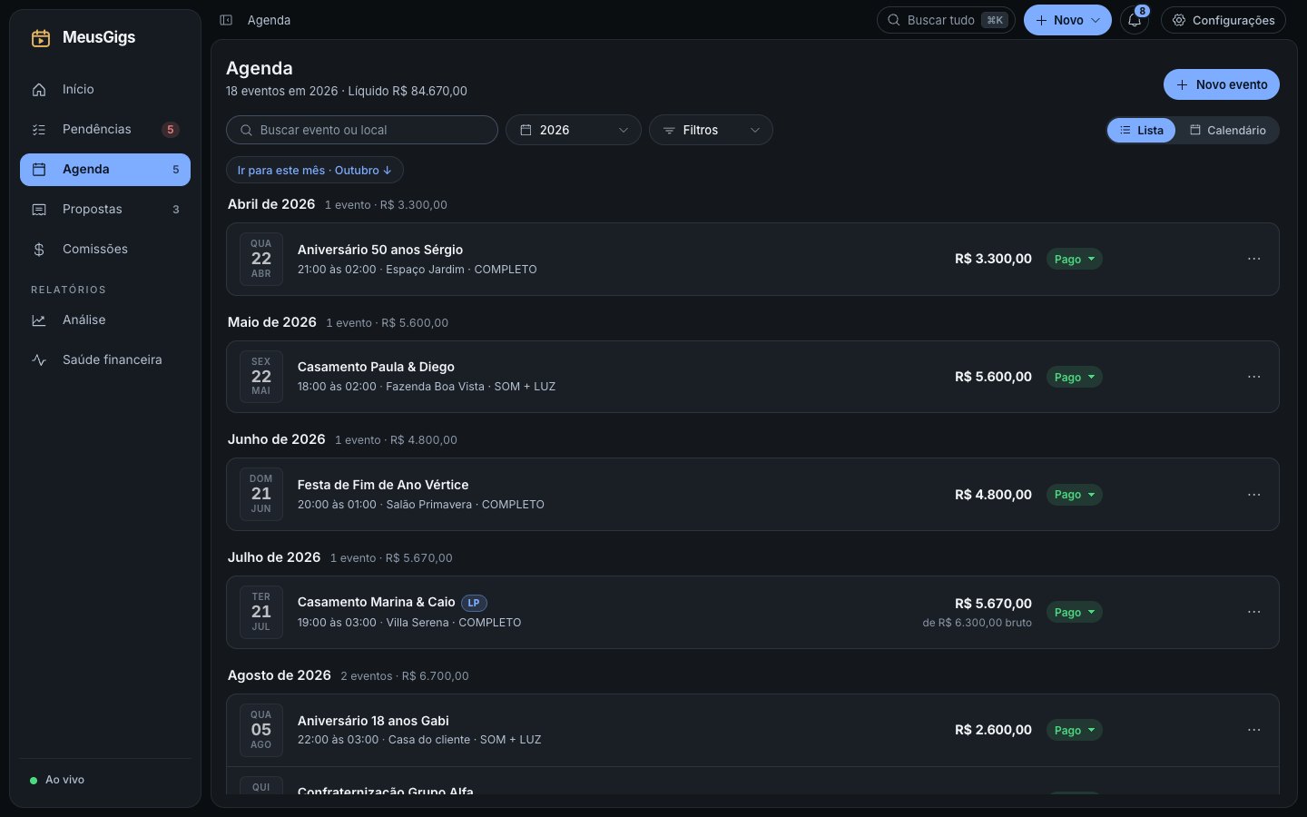This screenshot has height=817, width=1307.
Task: Click the QUA 22 ABR date tile
Action: pos(261,259)
